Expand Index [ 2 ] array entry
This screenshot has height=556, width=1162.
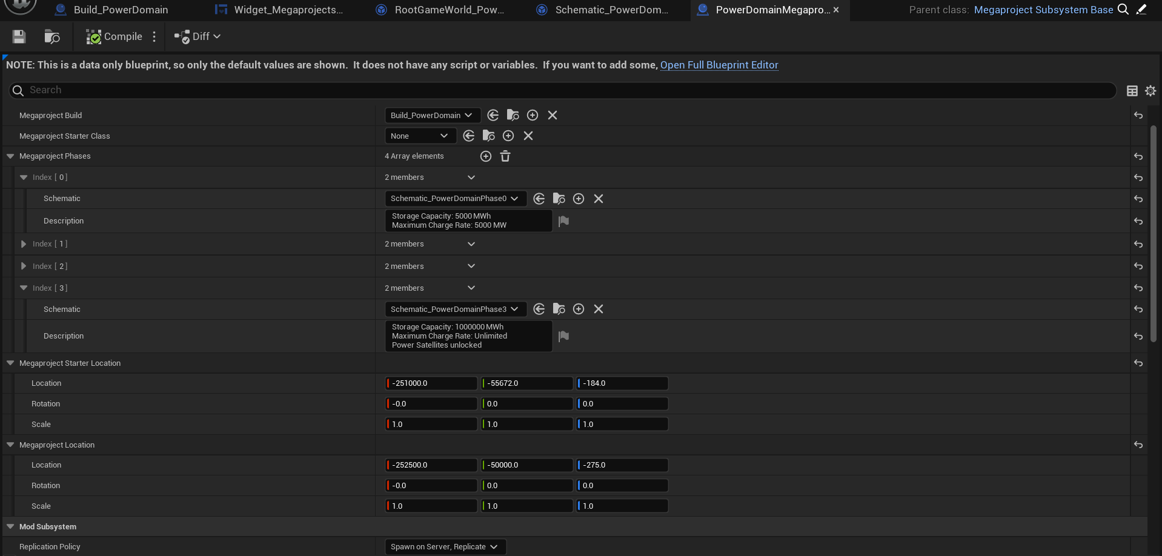(24, 266)
